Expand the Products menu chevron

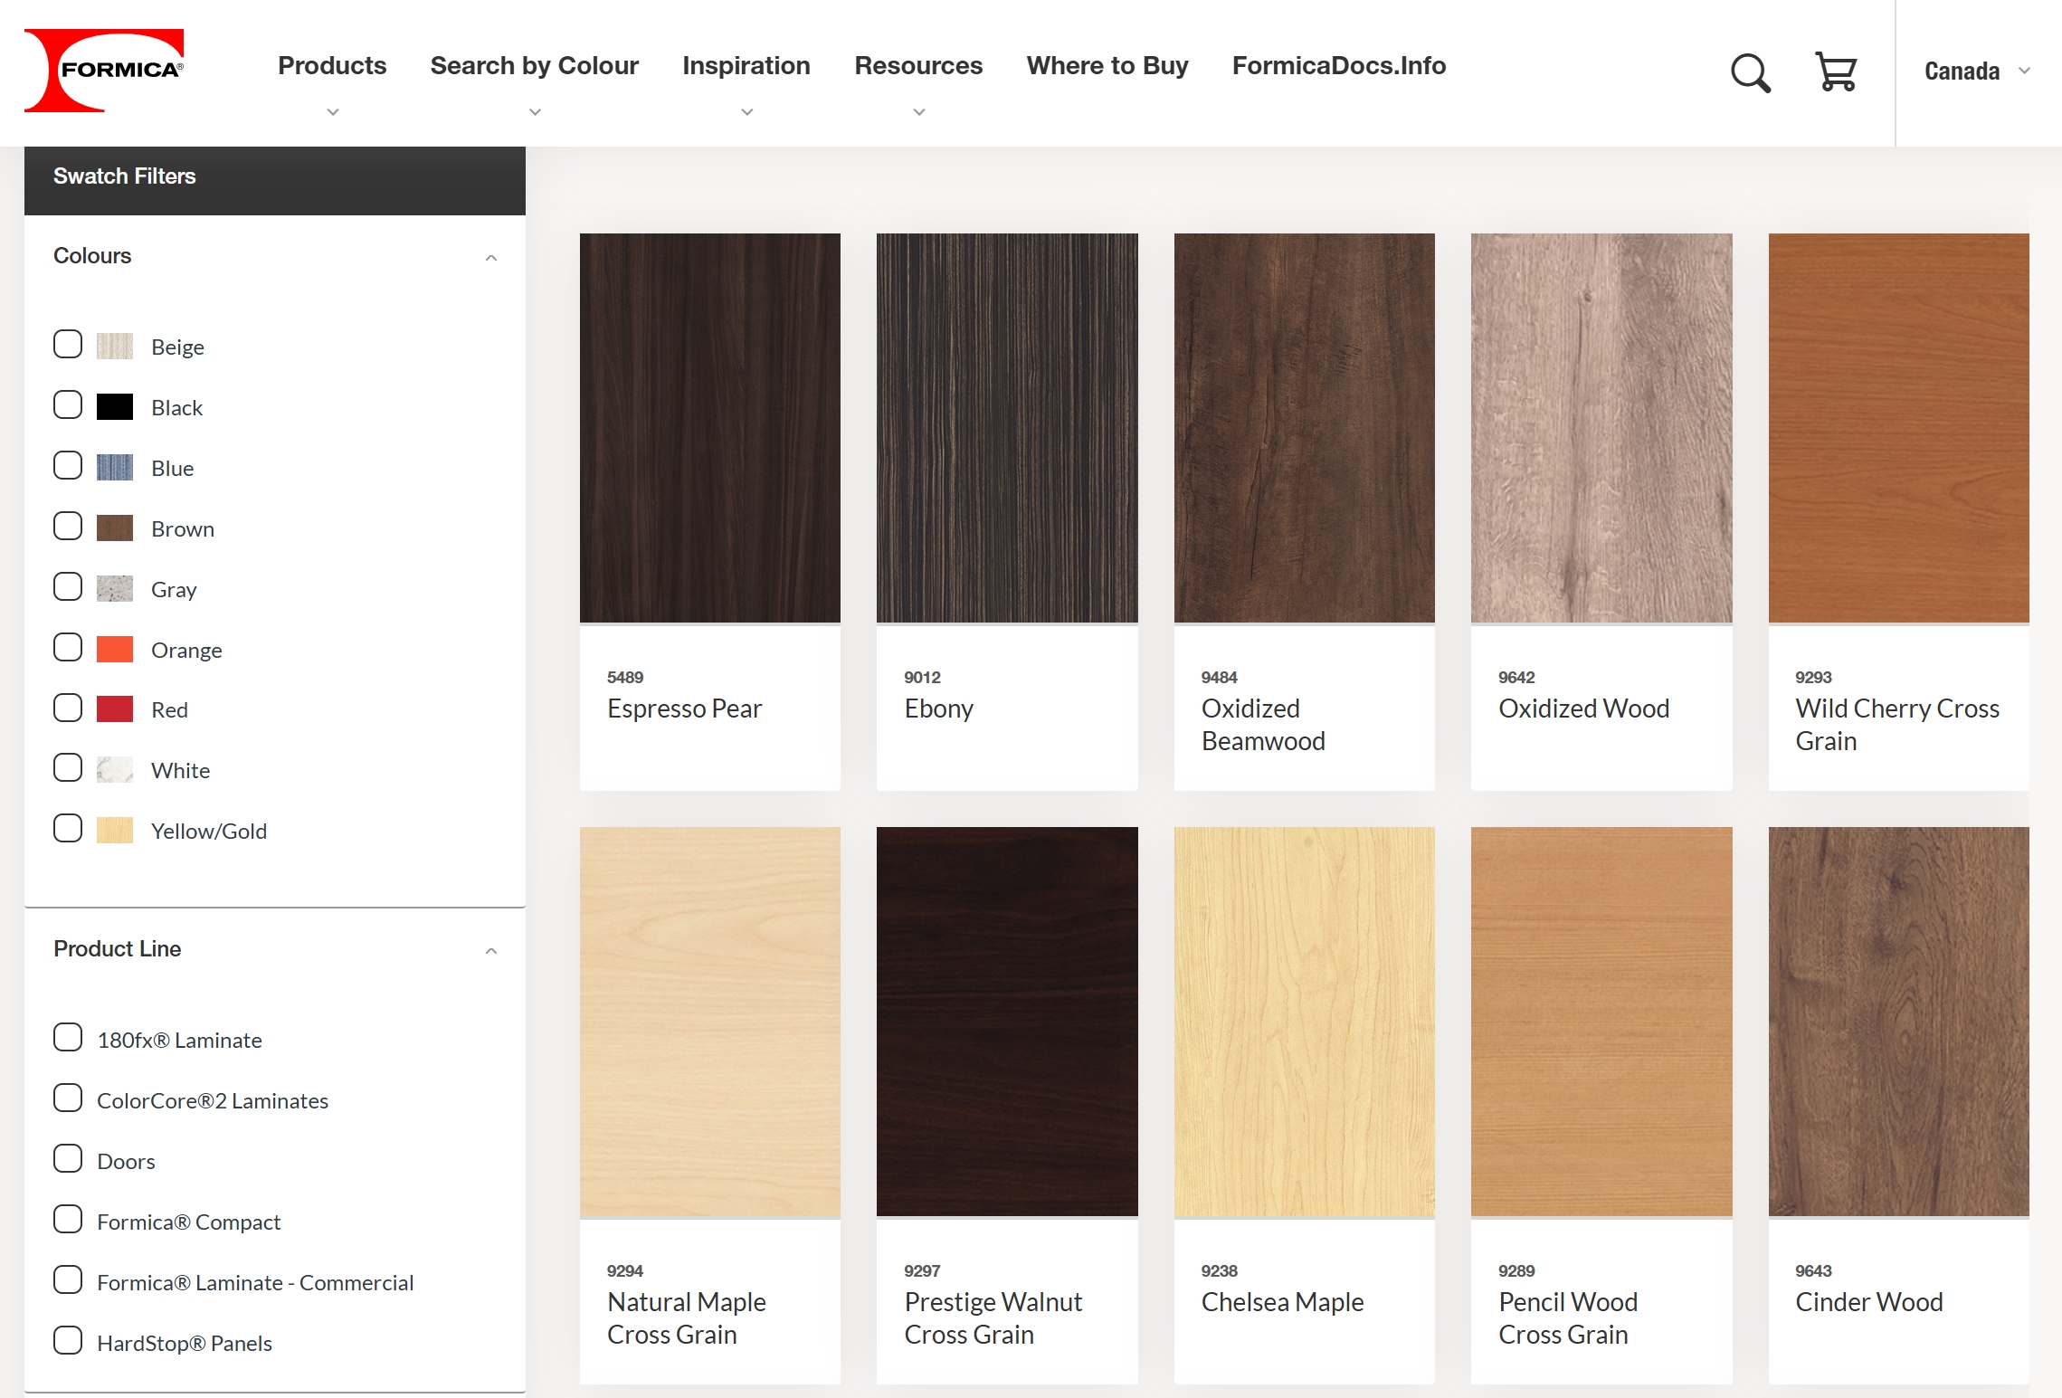[x=333, y=112]
